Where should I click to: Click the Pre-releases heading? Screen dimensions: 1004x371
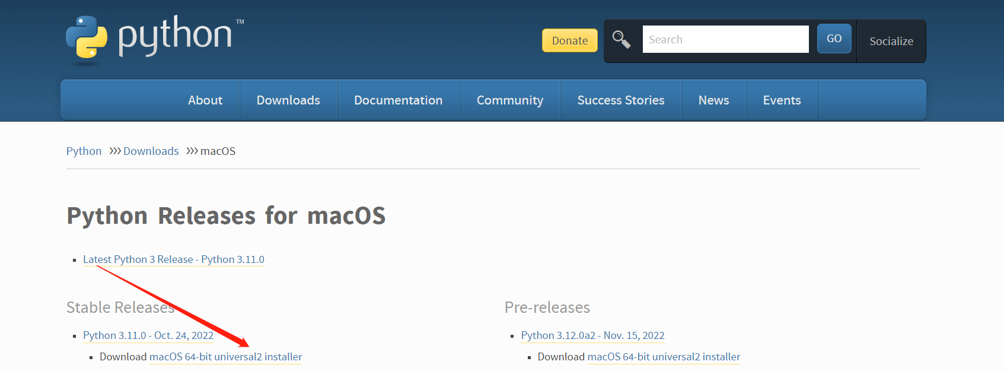coord(547,307)
